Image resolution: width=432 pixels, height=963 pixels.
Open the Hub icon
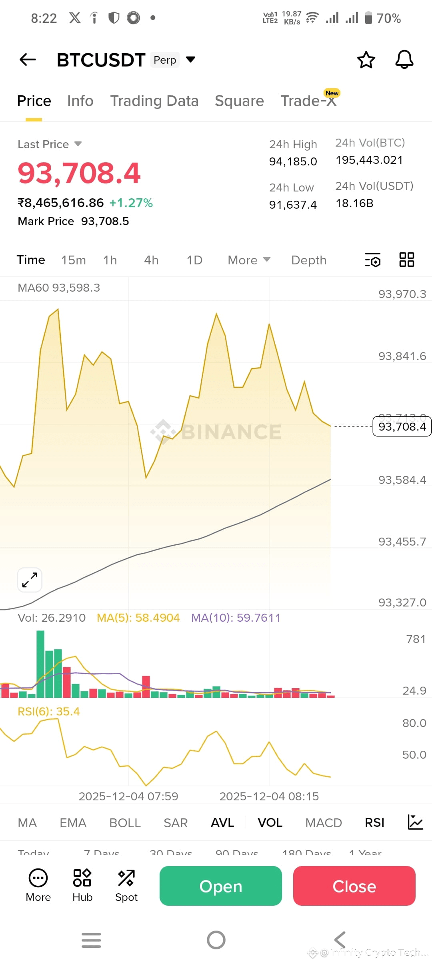point(82,885)
